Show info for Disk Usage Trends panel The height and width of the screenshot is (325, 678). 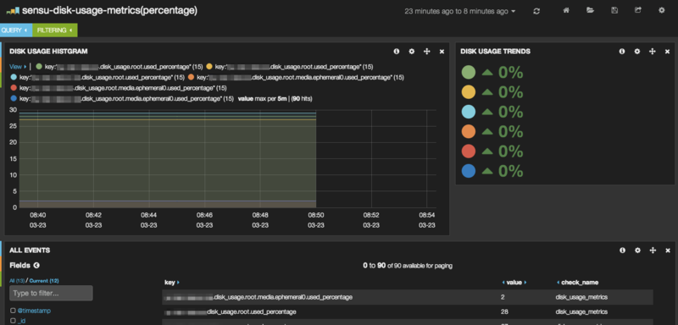click(622, 52)
